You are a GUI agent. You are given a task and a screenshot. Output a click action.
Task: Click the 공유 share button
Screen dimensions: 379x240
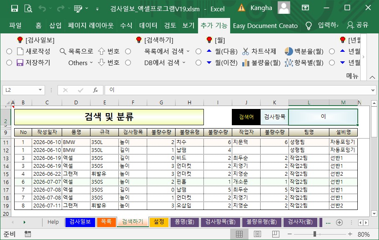click(x=357, y=25)
